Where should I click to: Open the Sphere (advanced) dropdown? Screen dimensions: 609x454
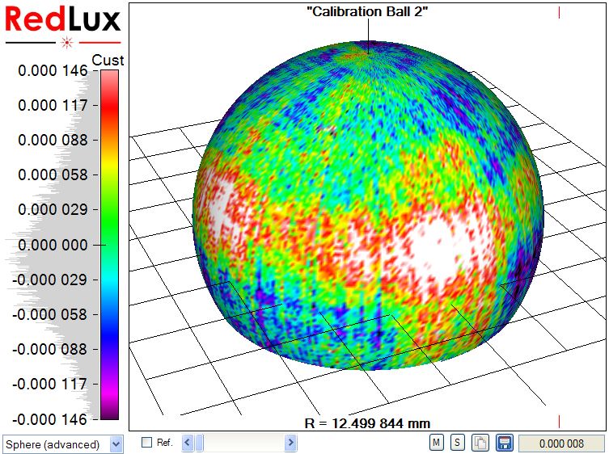(63, 444)
